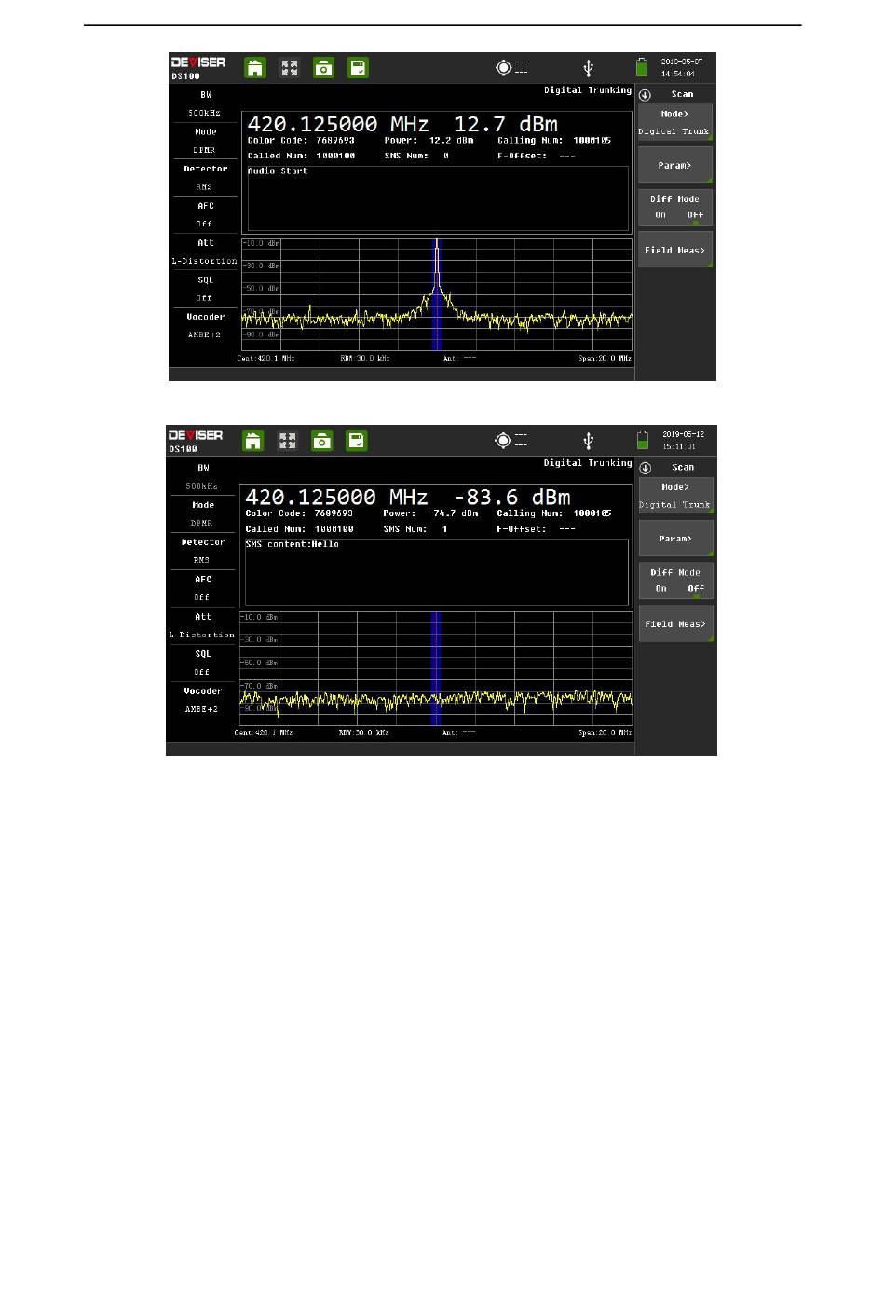Expand Mode> Digital Trunk in Audio Start screen

[675, 122]
